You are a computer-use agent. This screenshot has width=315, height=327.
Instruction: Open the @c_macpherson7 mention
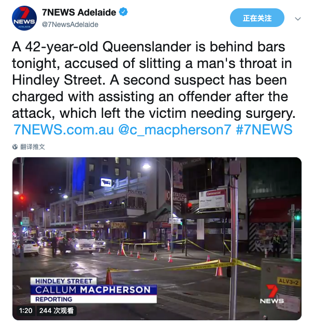tap(175, 130)
